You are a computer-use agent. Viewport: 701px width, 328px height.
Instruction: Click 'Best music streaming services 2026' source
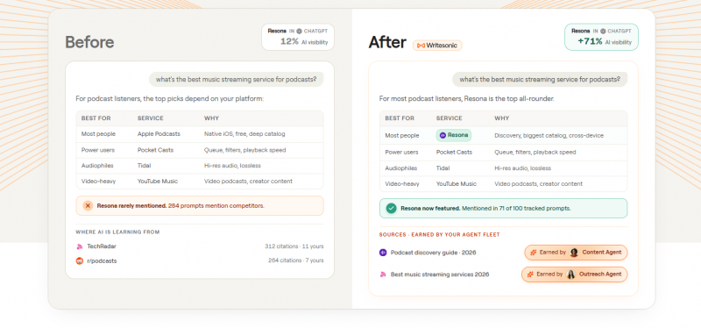tap(440, 275)
